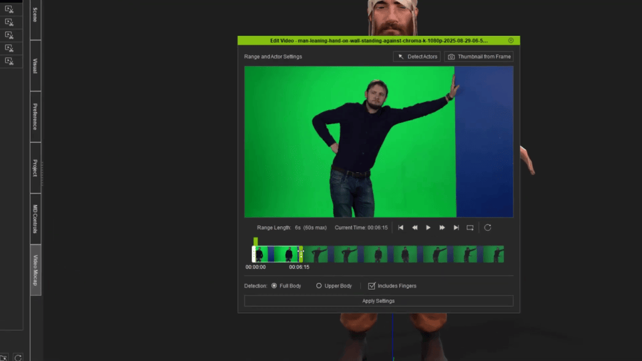The height and width of the screenshot is (361, 642).
Task: Click the range start handle on timeline
Action: tap(254, 254)
